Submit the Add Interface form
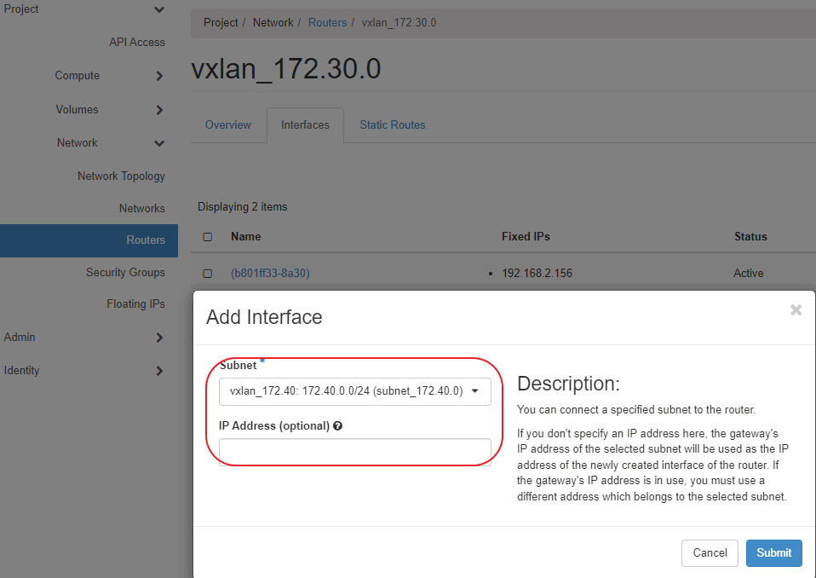The image size is (816, 578). (x=773, y=552)
